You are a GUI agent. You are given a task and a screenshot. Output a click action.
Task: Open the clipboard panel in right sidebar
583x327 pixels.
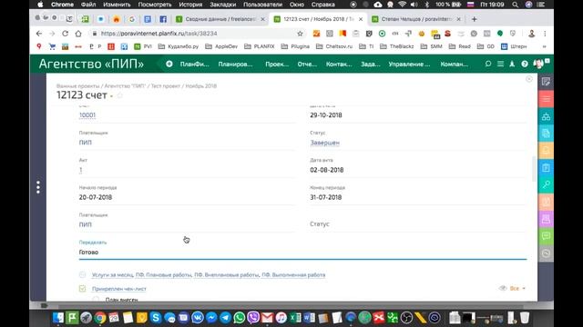546,167
